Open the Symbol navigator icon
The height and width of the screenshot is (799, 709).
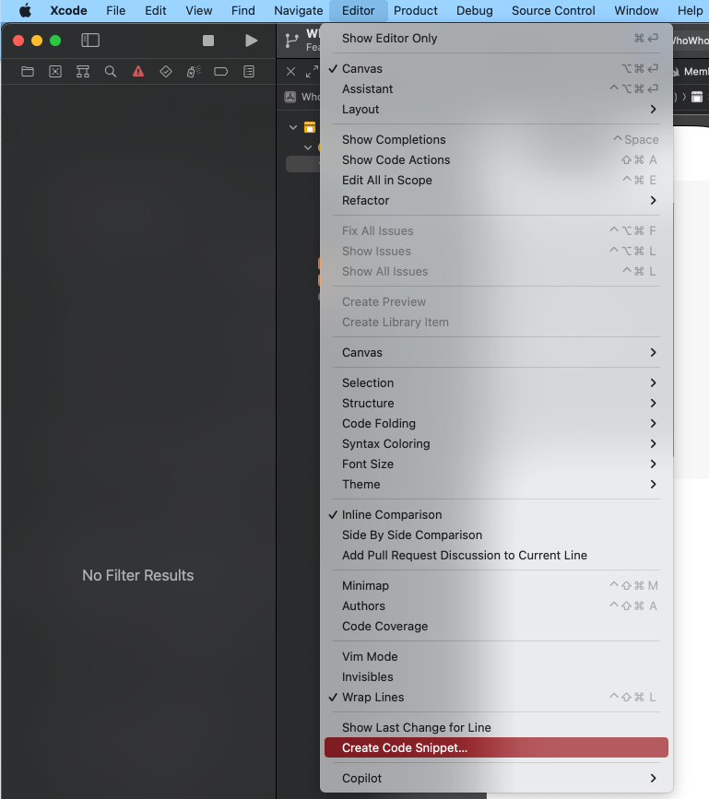pos(83,72)
